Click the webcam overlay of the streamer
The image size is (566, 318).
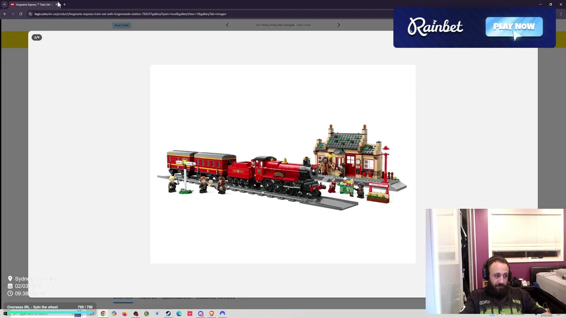pos(495,261)
